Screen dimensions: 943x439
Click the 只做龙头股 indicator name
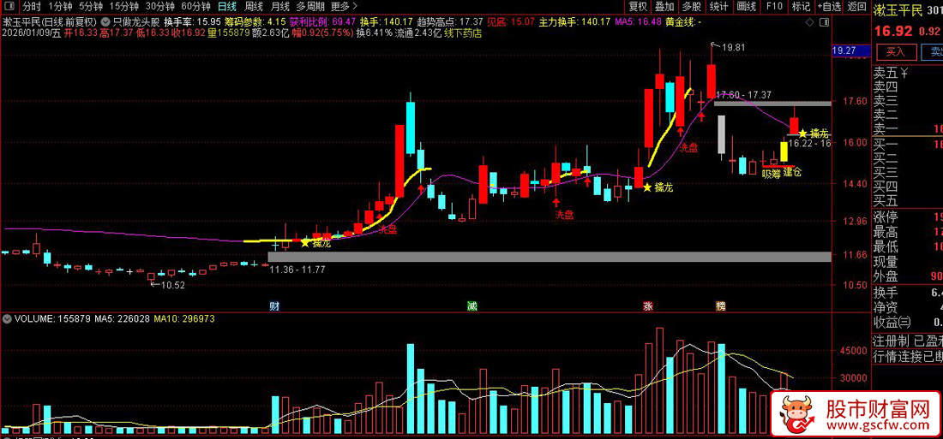coord(135,21)
